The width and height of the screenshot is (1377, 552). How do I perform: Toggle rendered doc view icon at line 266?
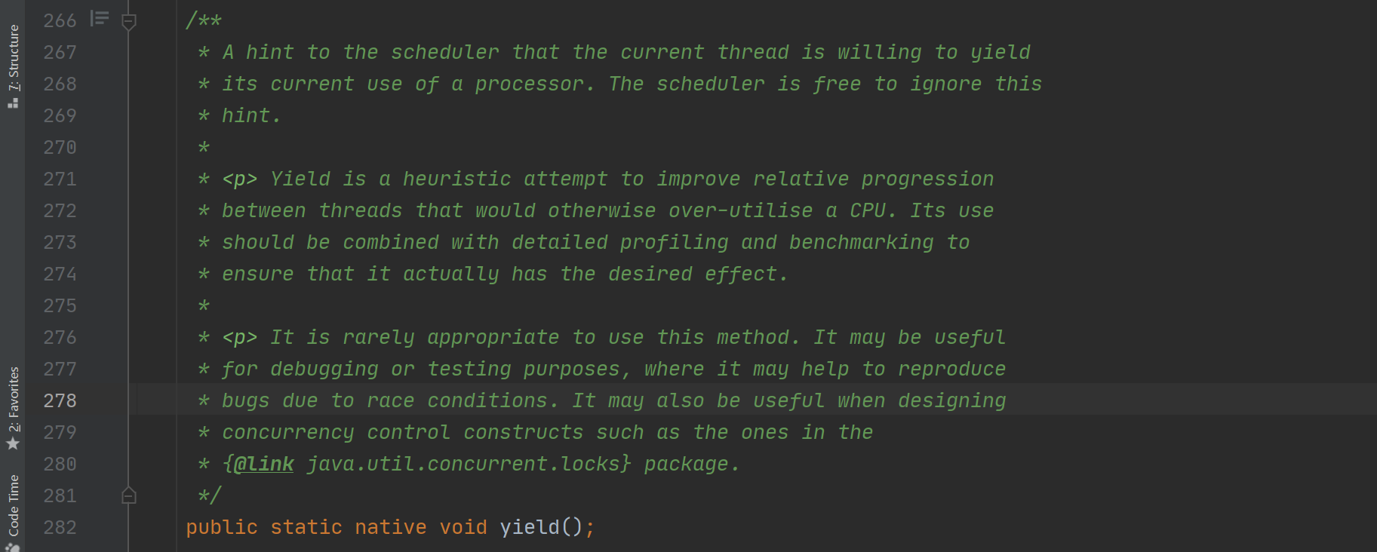coord(100,18)
